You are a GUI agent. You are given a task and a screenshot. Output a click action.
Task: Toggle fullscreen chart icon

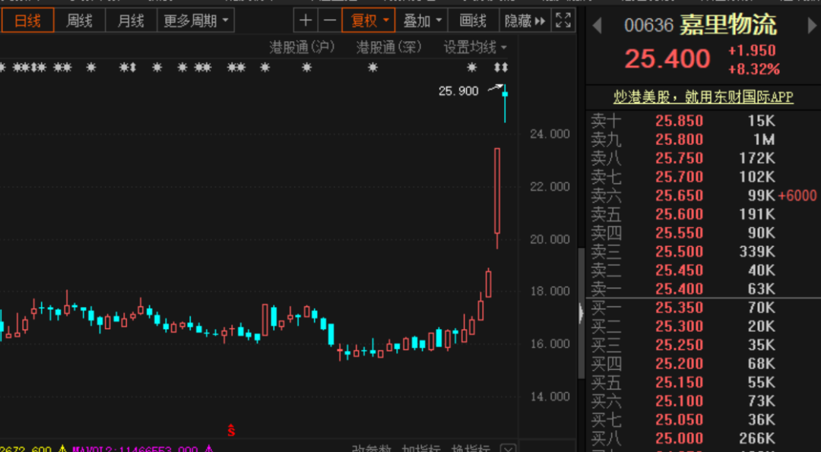(x=563, y=21)
